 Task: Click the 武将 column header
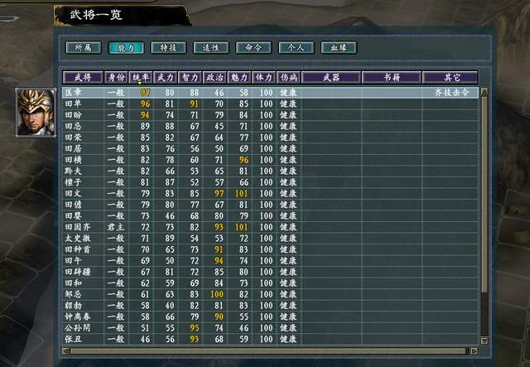click(x=83, y=77)
